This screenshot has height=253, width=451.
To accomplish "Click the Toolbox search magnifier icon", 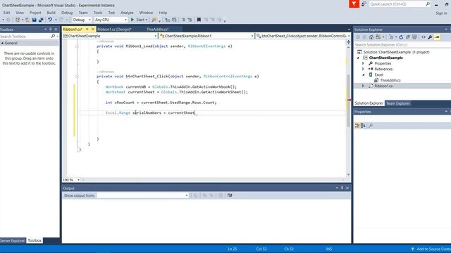I will [53, 37].
